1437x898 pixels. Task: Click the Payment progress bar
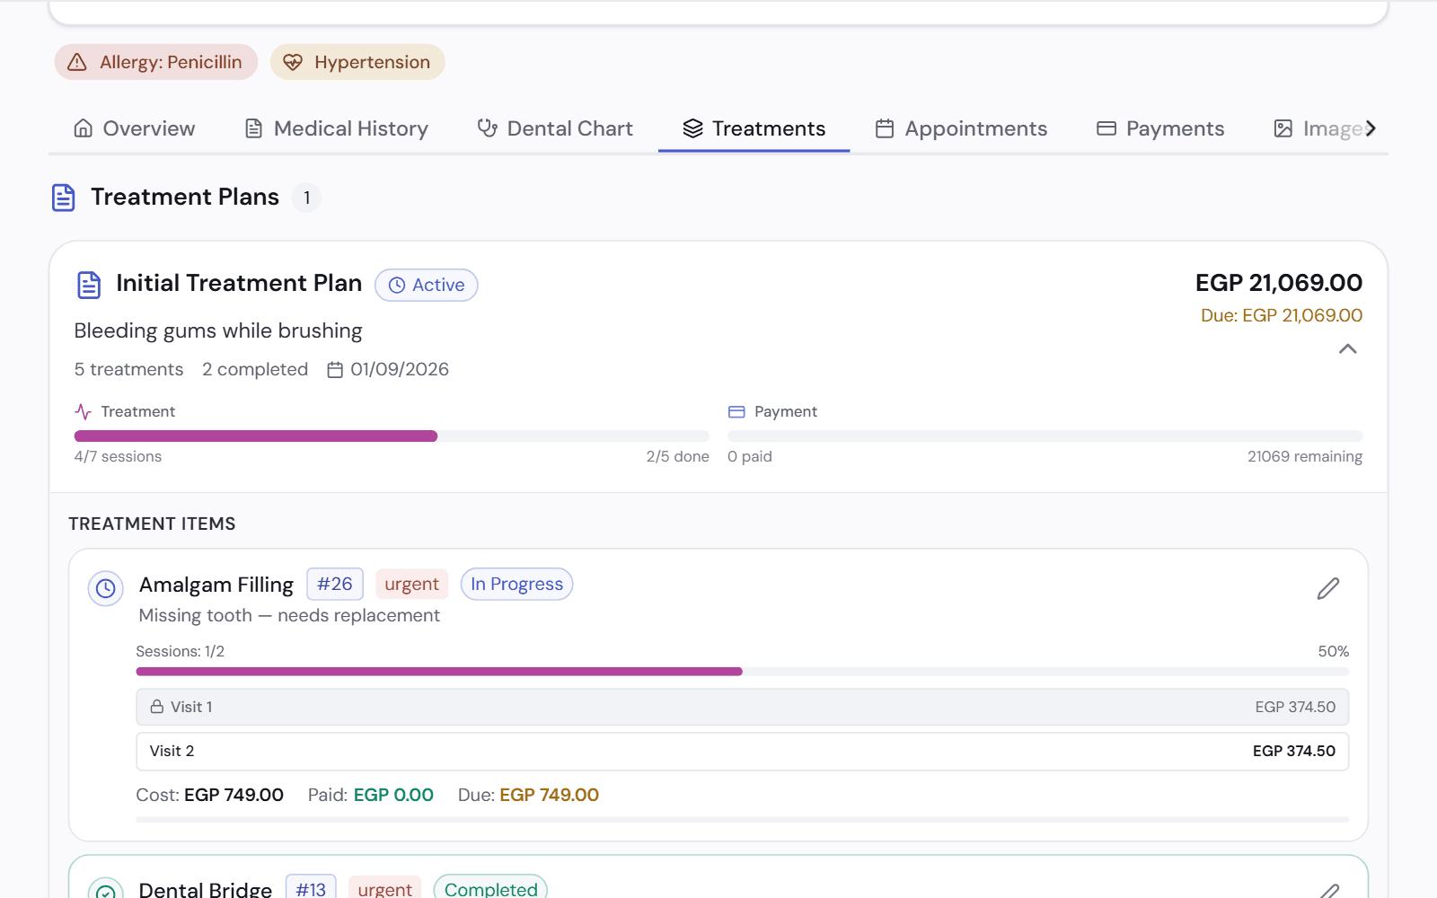point(1045,436)
